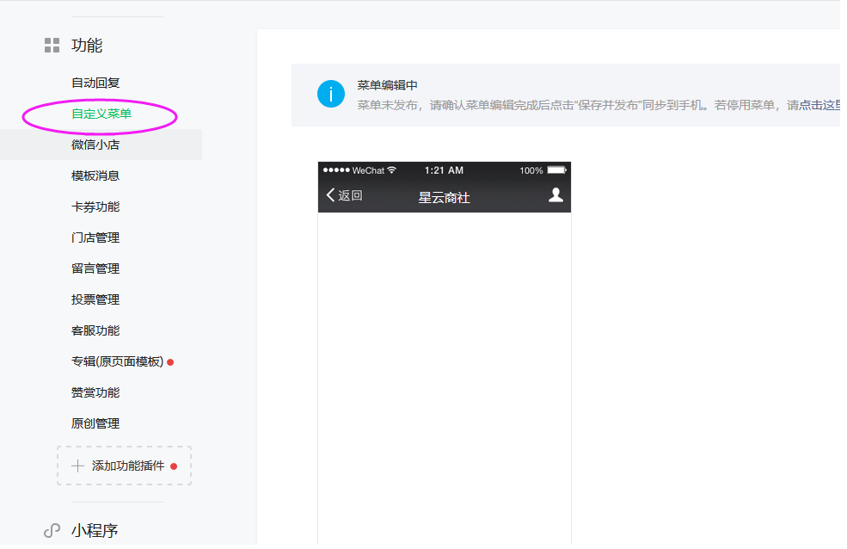Click the battery icon in phone preview

(x=557, y=170)
